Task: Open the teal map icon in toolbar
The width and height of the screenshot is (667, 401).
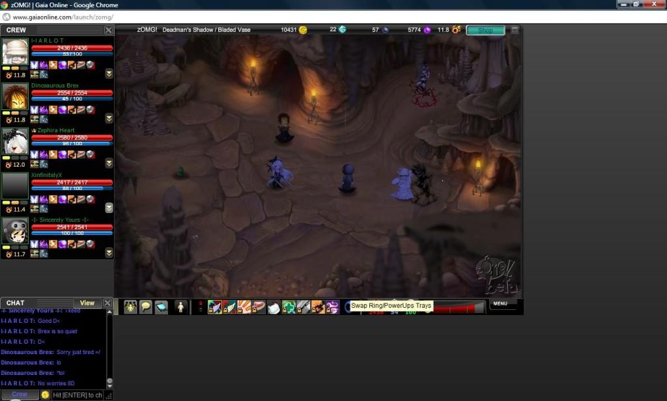Action: 162,307
